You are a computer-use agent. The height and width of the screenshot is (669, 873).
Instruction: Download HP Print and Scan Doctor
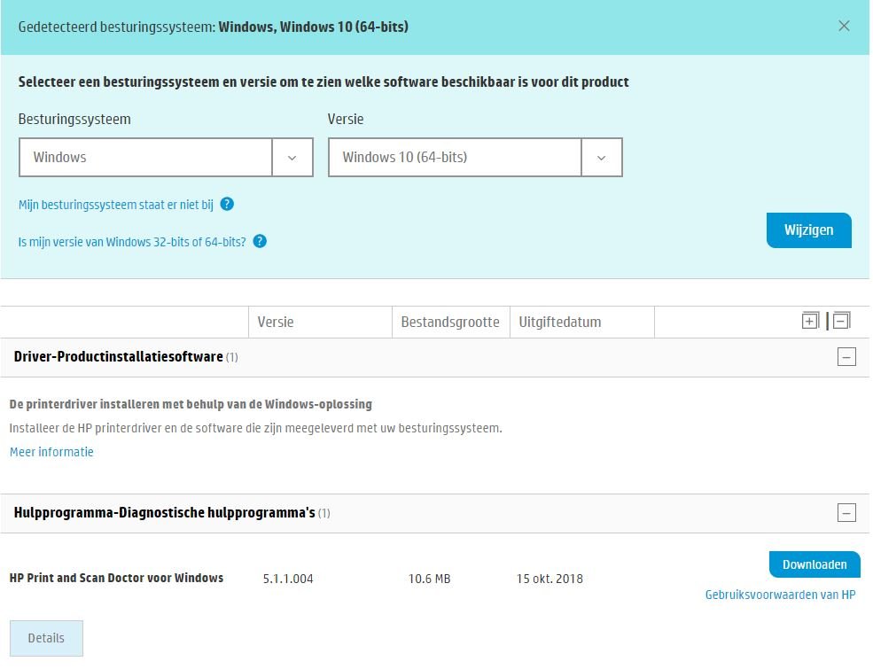pos(815,564)
